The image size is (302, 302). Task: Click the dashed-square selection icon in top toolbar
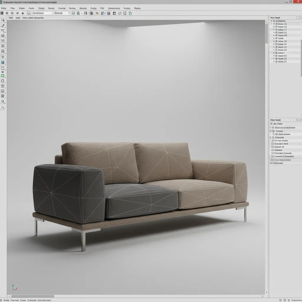[x=120, y=13]
